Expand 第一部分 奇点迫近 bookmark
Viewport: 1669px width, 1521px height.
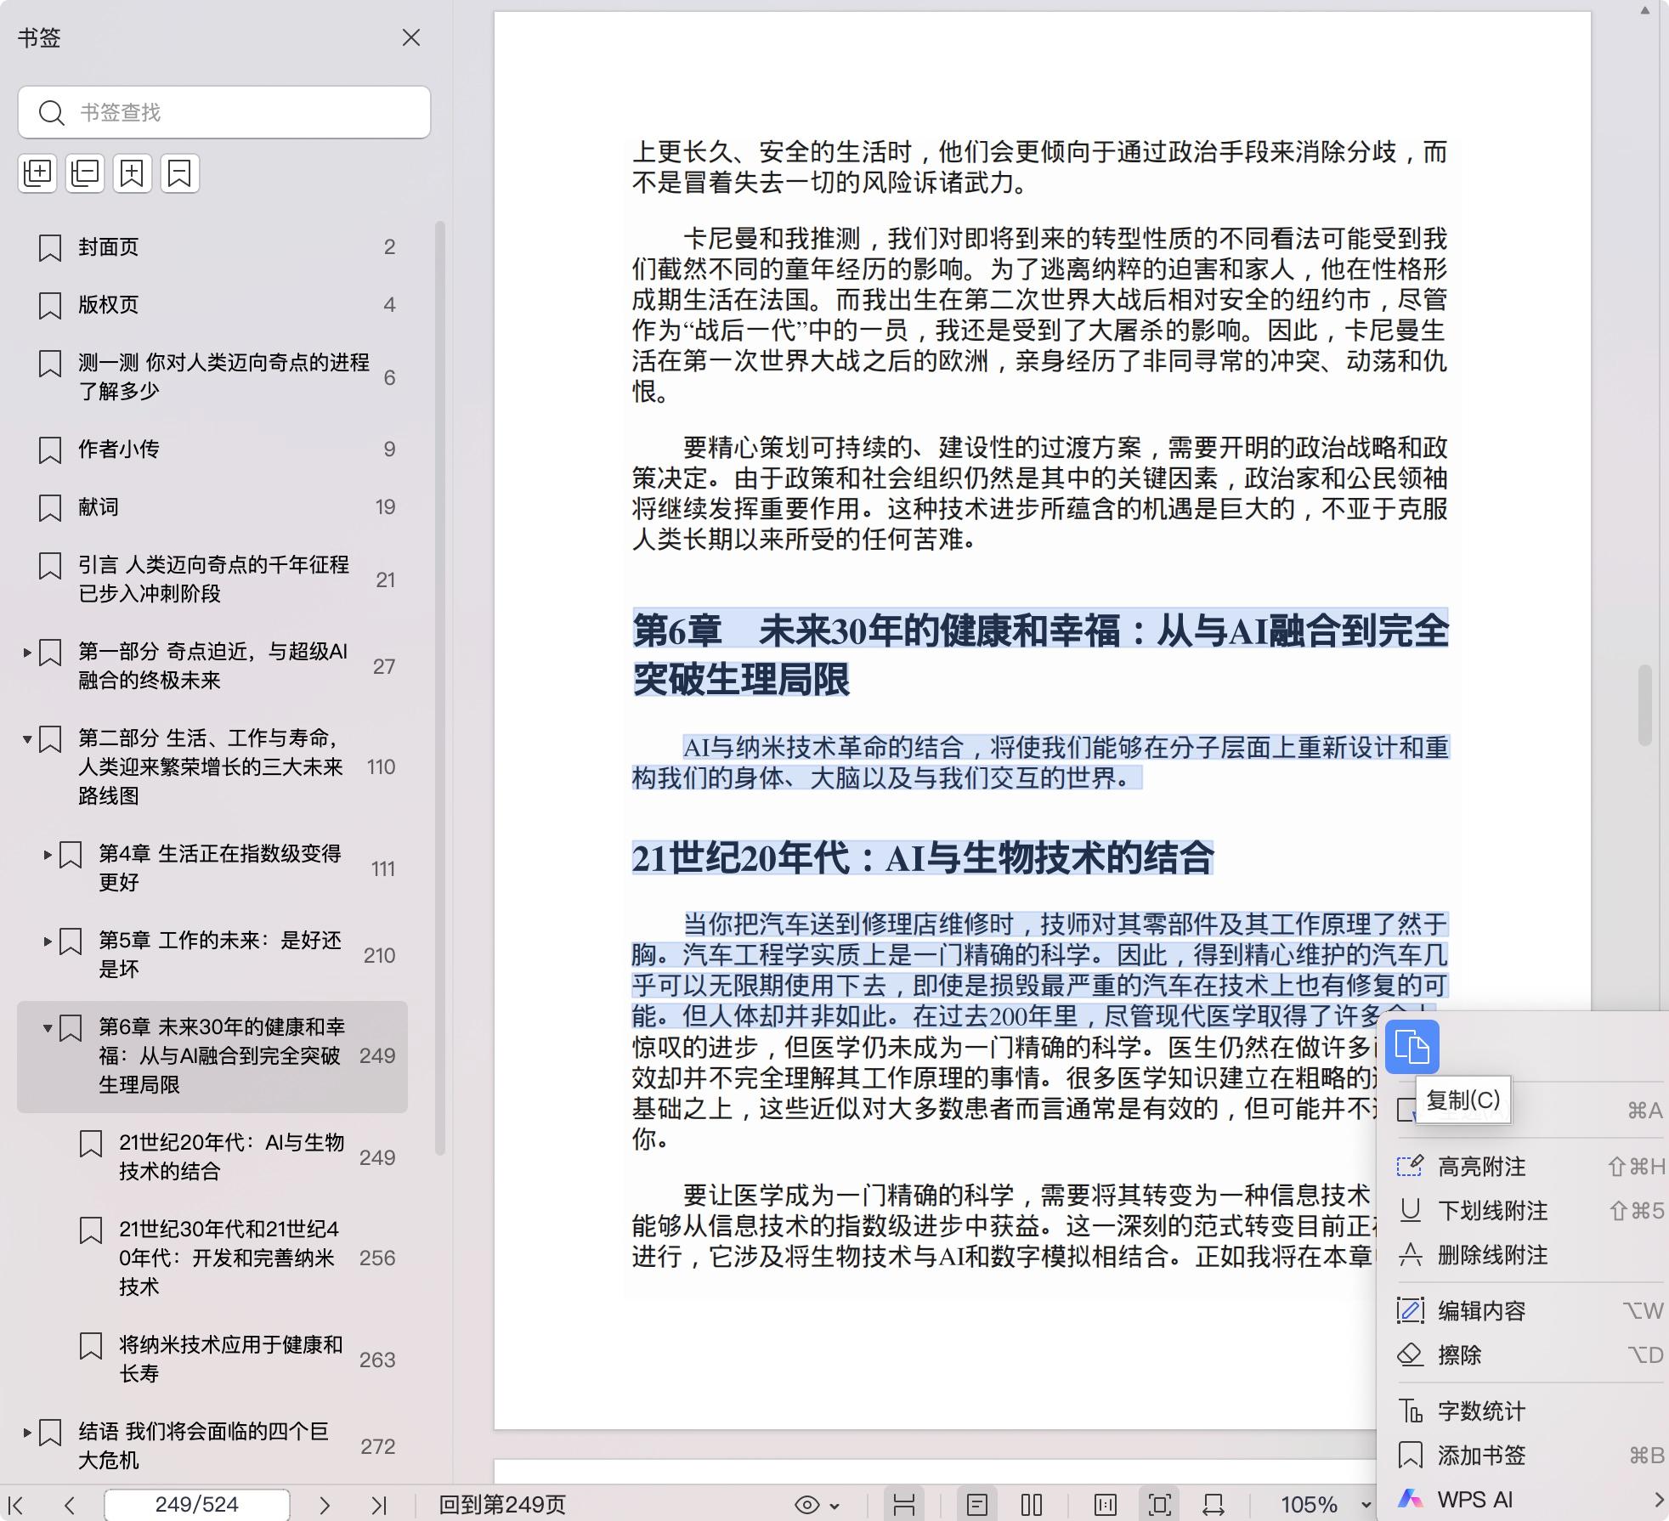27,653
